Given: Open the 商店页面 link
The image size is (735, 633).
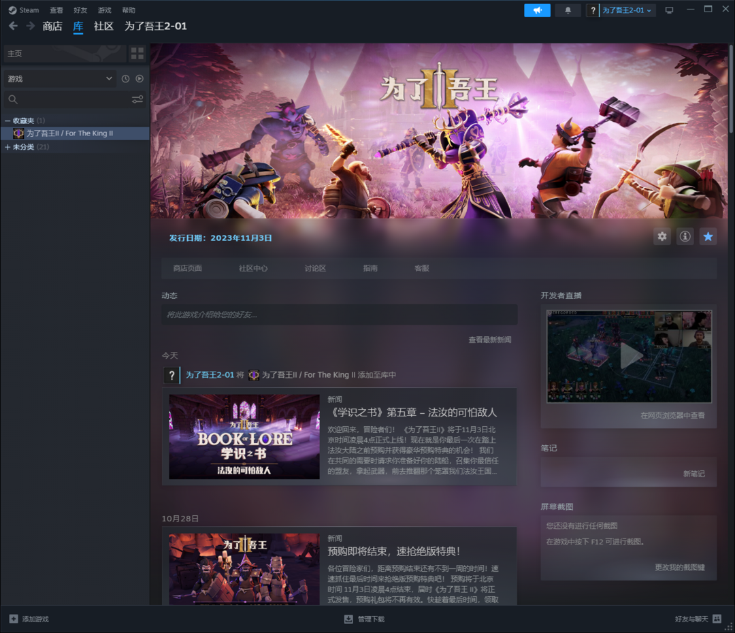Looking at the screenshot, I should pos(188,268).
